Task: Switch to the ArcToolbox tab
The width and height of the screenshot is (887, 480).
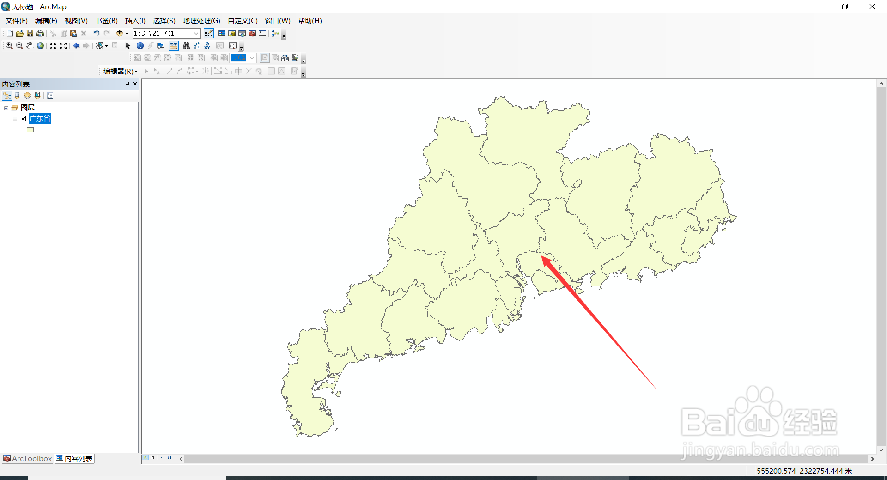Action: click(27, 458)
